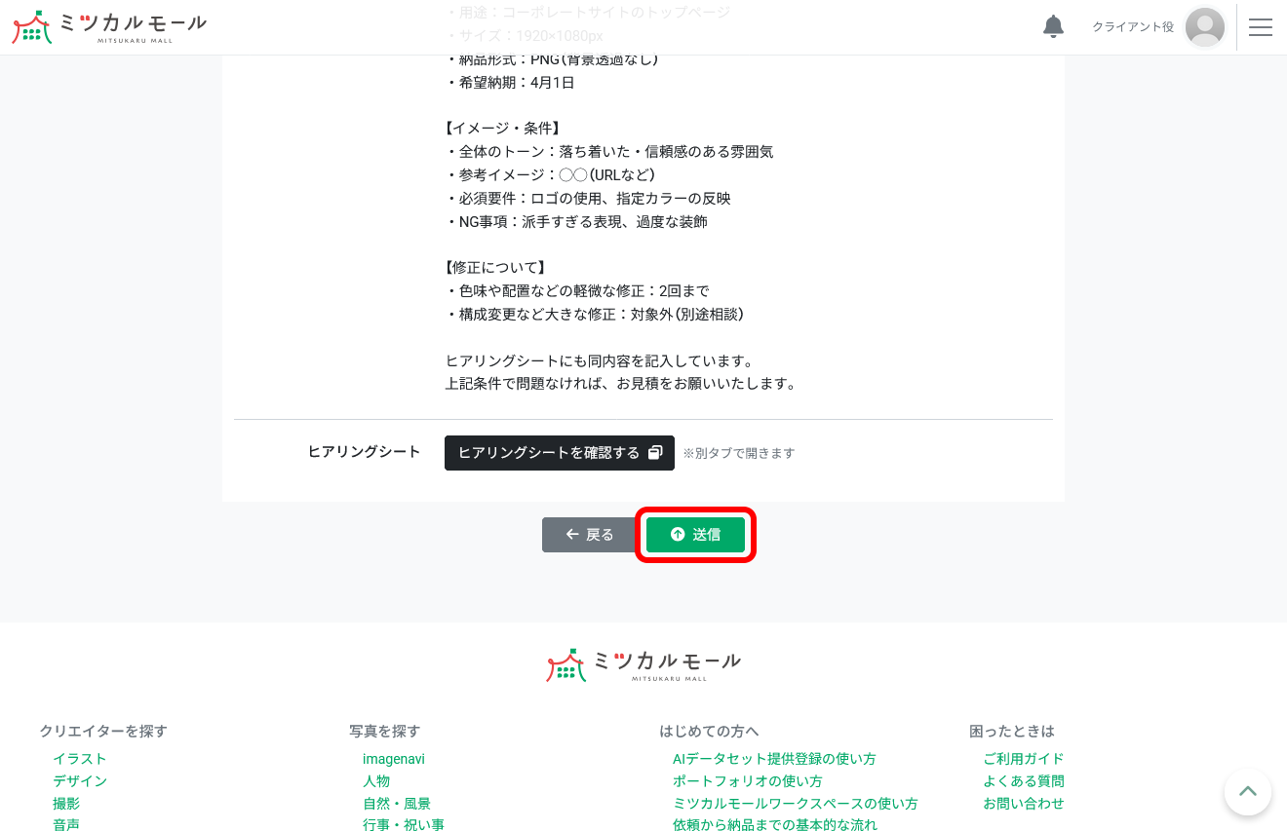
Task: Click the circular back-to-top arrow
Action: tap(1248, 792)
